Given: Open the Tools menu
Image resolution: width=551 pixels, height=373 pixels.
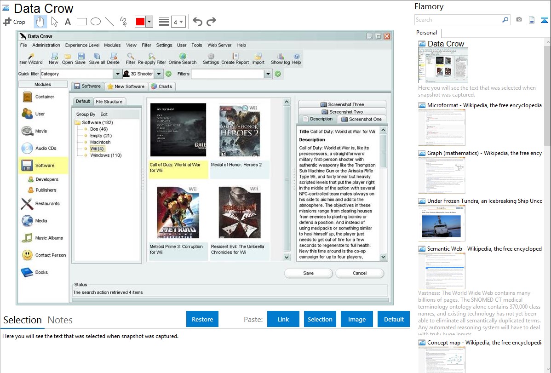Looking at the screenshot, I should click(x=197, y=45).
